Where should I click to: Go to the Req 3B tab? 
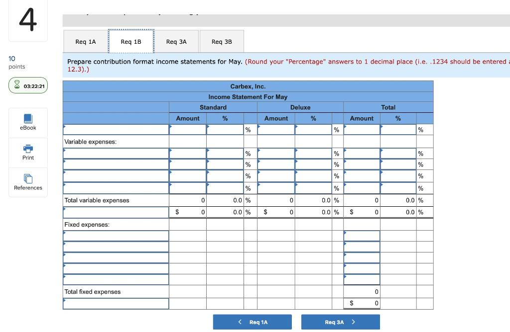(x=222, y=42)
